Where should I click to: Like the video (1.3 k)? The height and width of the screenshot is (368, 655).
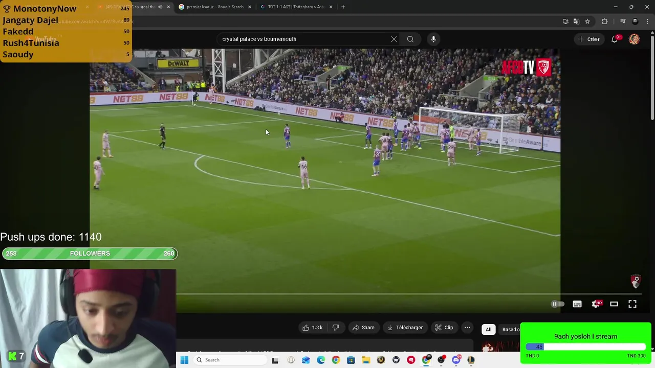313,328
